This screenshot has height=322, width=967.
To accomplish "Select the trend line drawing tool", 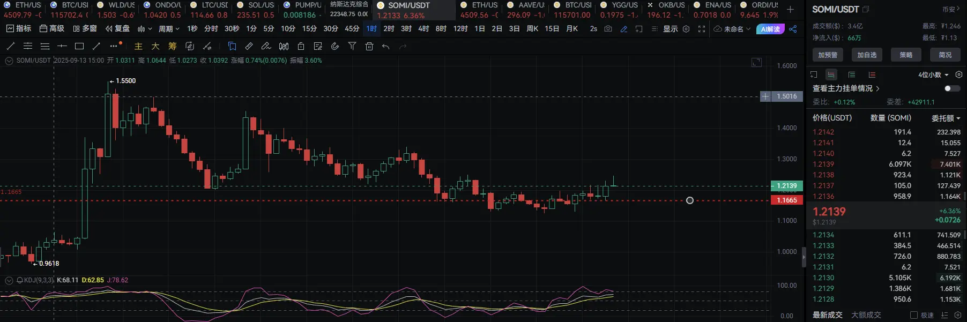I will [10, 46].
